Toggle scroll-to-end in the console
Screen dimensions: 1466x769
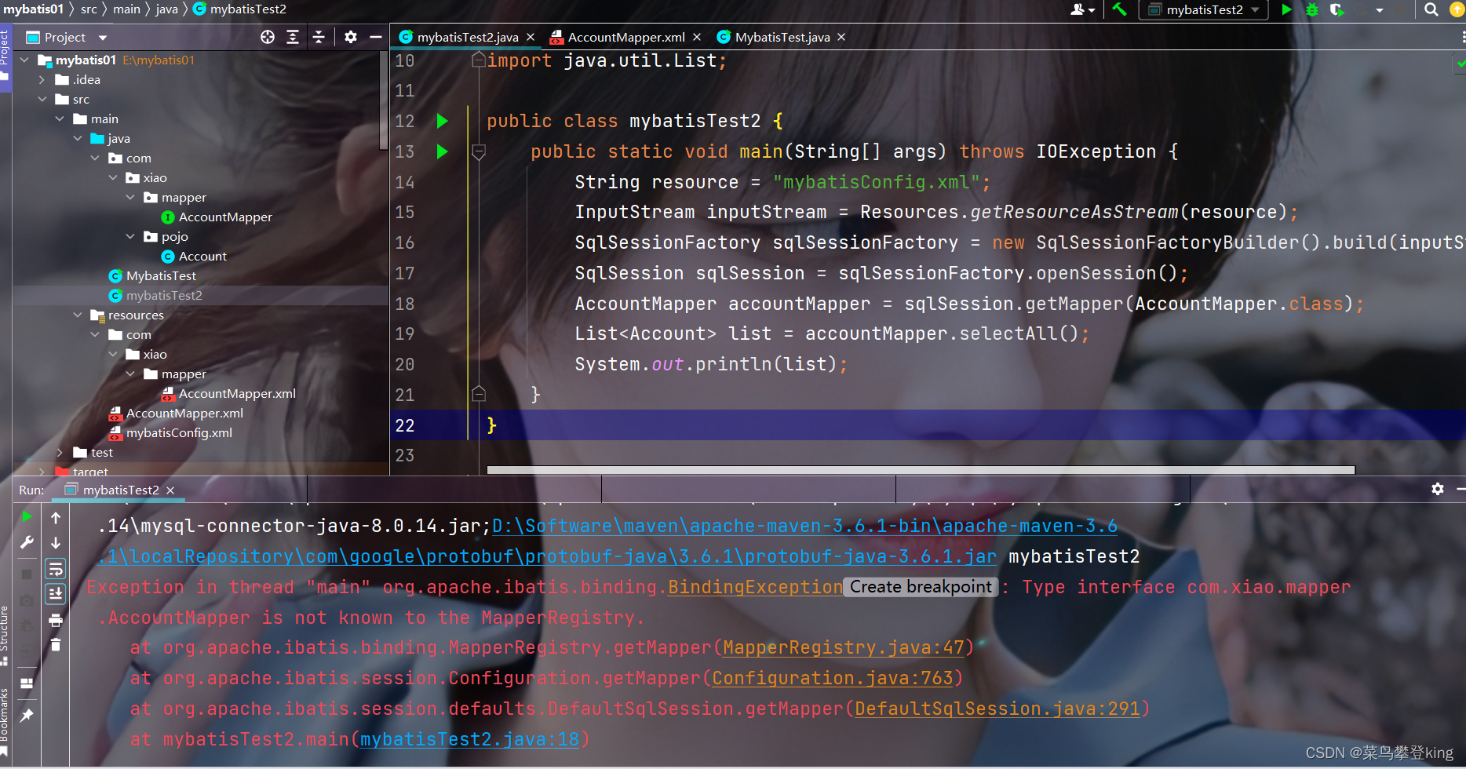pos(55,593)
